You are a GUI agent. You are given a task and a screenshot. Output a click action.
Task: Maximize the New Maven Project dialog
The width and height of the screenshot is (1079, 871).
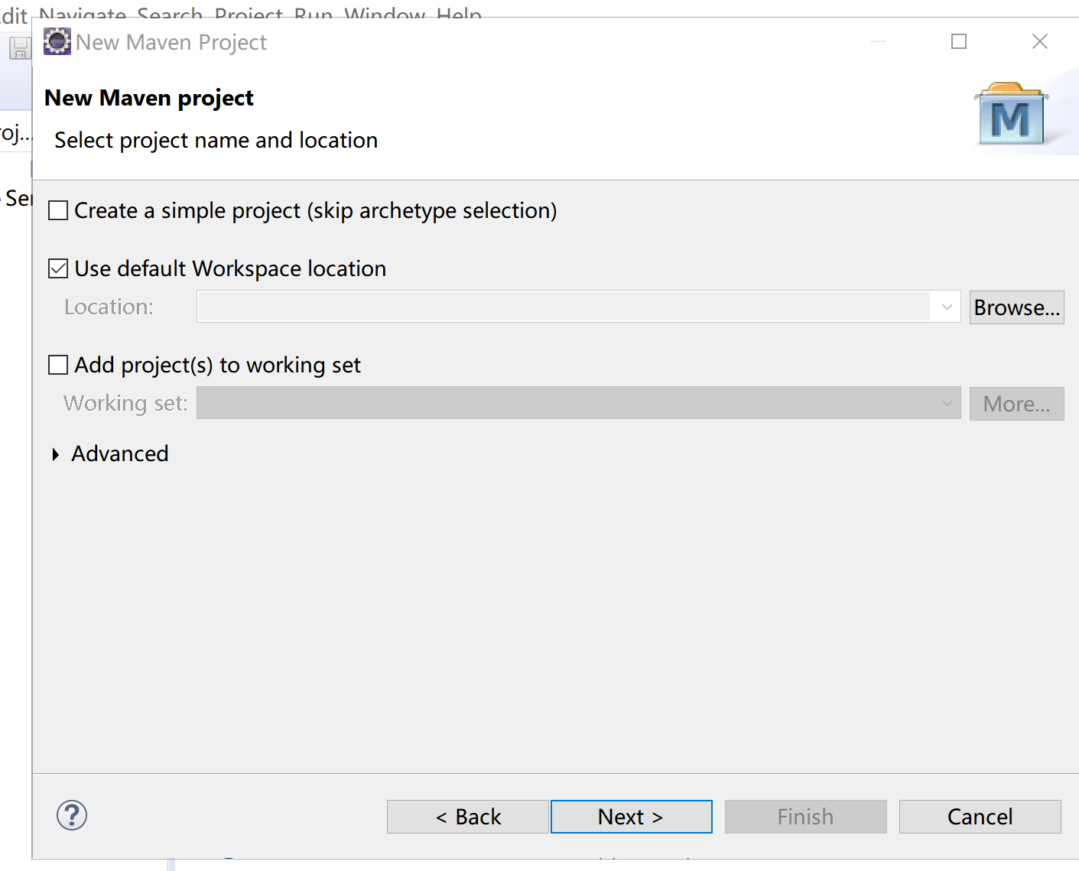click(959, 41)
